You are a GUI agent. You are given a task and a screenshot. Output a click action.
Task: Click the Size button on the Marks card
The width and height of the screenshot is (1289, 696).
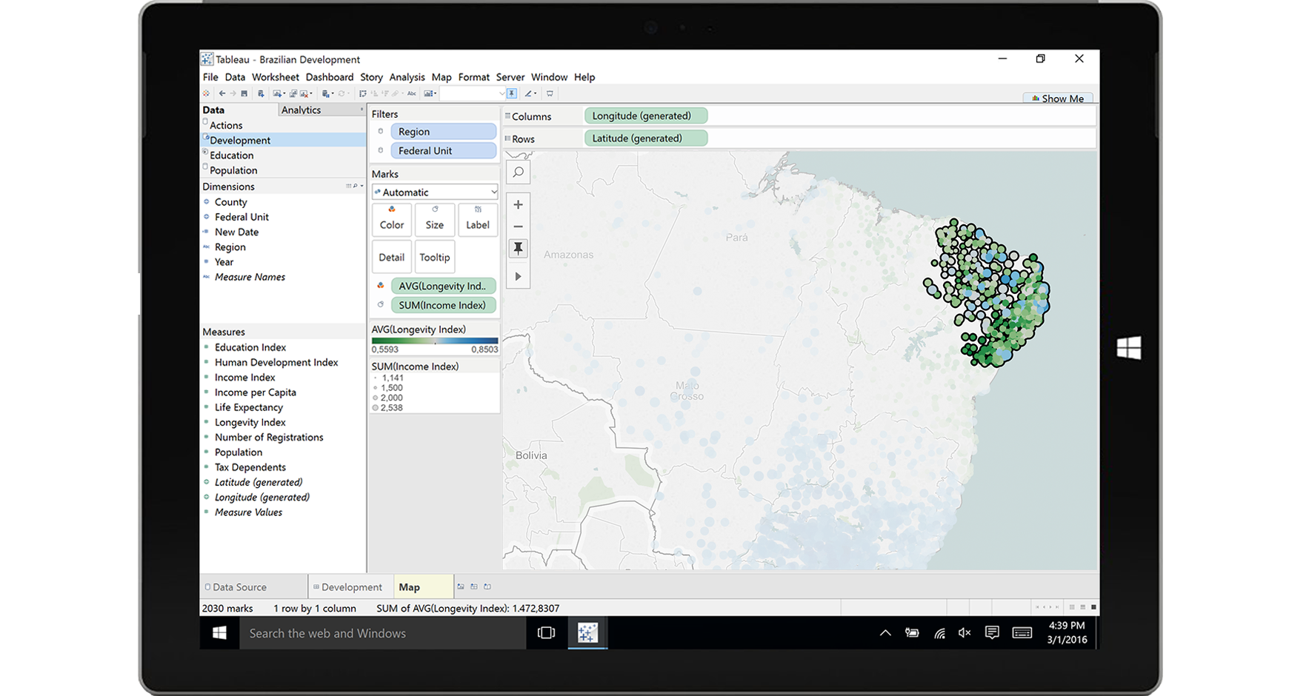tap(435, 219)
